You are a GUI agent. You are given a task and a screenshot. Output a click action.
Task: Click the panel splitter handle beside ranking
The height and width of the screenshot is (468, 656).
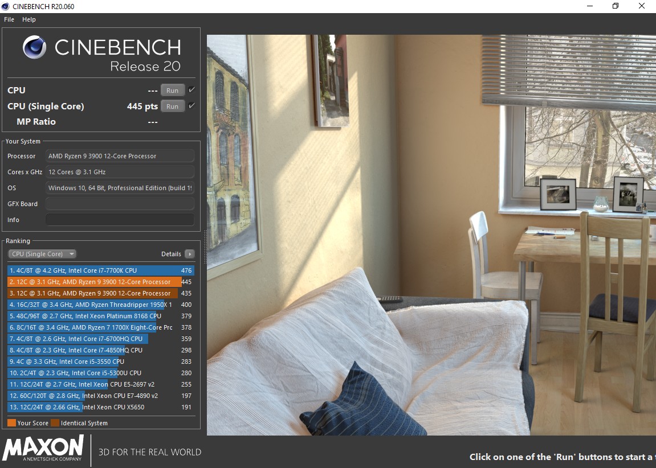[205, 247]
